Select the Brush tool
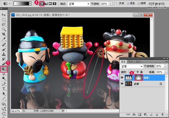Screen dimensions: 169x118 [x=4, y=49]
